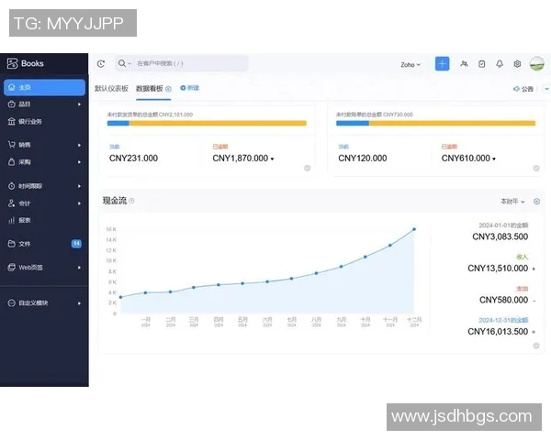Click the 新建 button next to tabs
Image resolution: width=551 pixels, height=440 pixels.
[190, 88]
